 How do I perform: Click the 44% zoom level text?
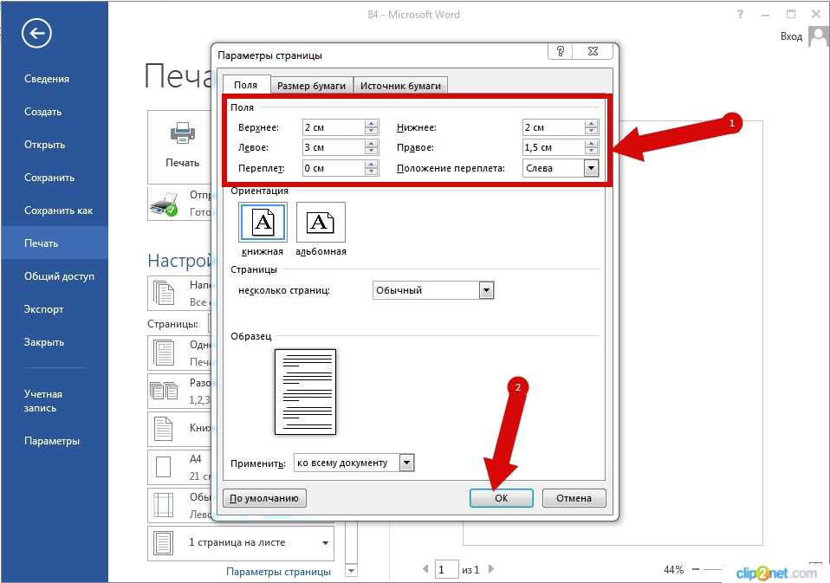pos(673,569)
